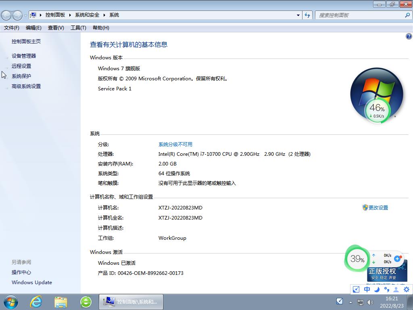413x310 pixels.
Task: Open Windows Explorer folder icon in taskbar
Action: tap(61, 302)
